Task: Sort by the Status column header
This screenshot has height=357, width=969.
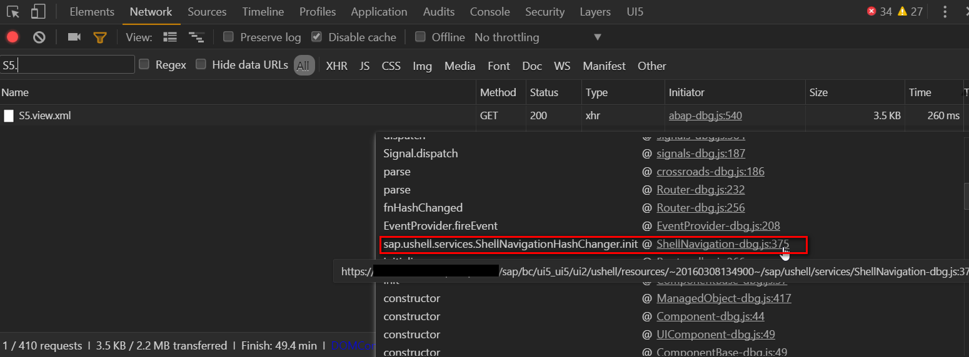Action: tap(554, 92)
